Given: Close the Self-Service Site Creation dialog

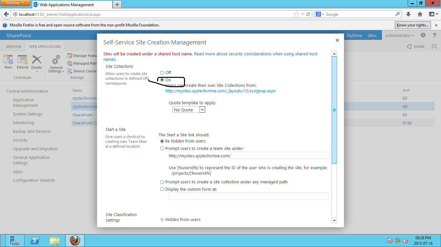Looking at the screenshot, I should [337, 40].
